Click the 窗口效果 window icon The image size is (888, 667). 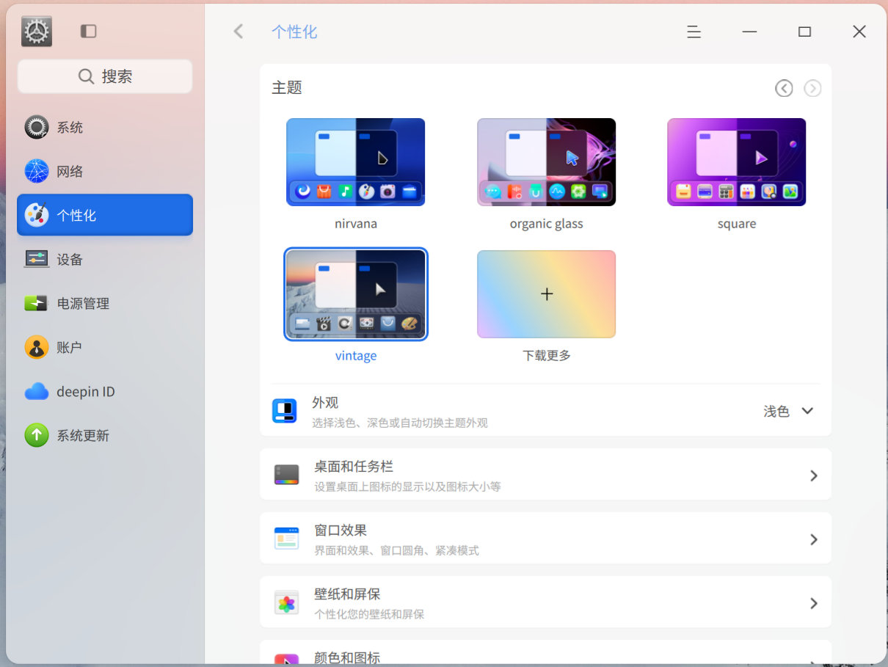tap(286, 539)
